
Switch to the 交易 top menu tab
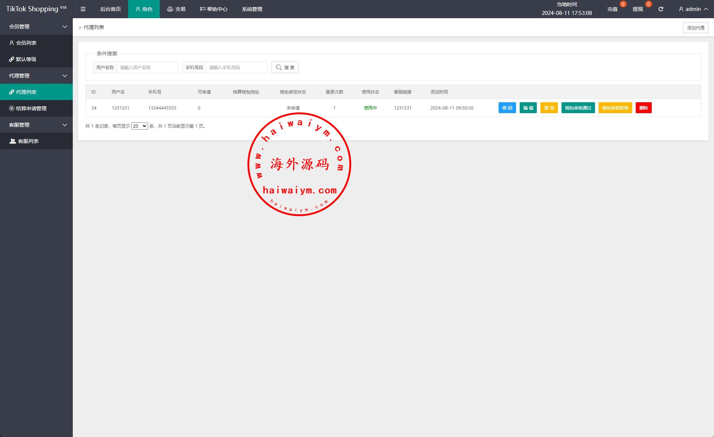coord(176,9)
